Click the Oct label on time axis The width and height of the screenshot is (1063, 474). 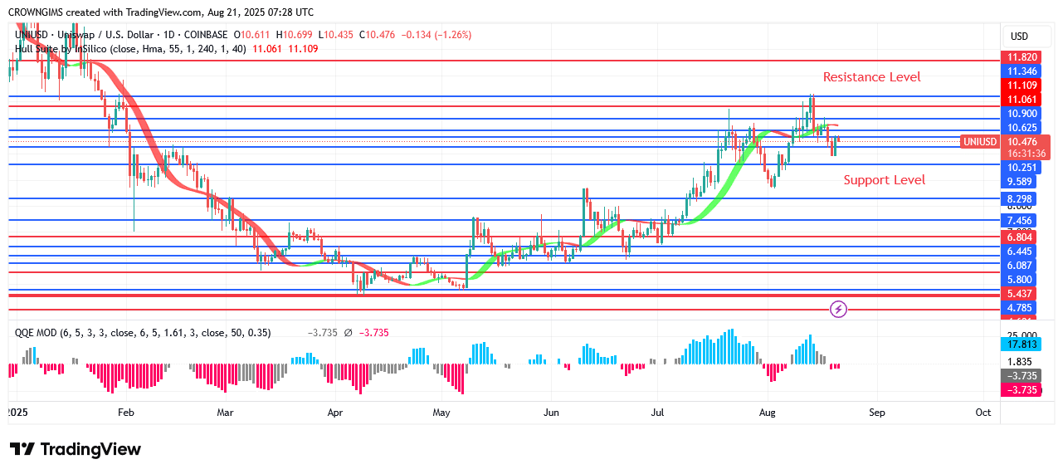(x=983, y=413)
